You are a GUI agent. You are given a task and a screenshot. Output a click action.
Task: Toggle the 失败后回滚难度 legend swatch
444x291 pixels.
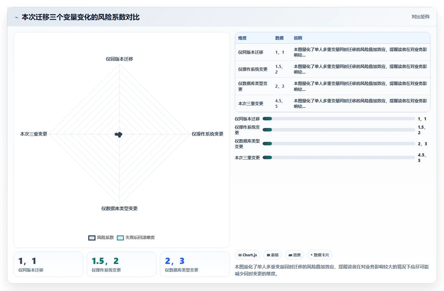(x=120, y=238)
